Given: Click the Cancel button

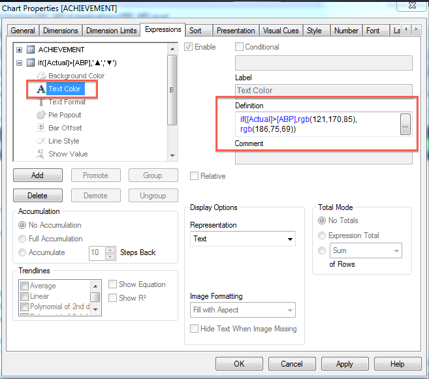Looking at the screenshot, I should 292,364.
